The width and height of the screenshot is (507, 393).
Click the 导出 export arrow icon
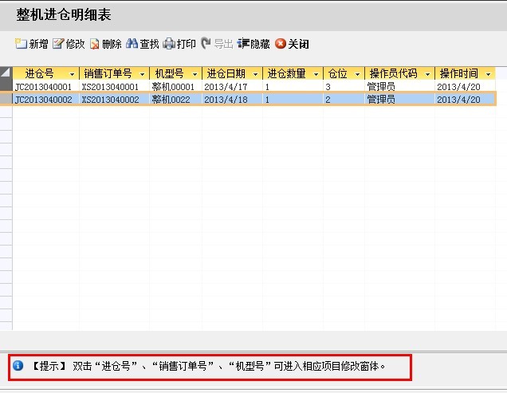pos(206,43)
